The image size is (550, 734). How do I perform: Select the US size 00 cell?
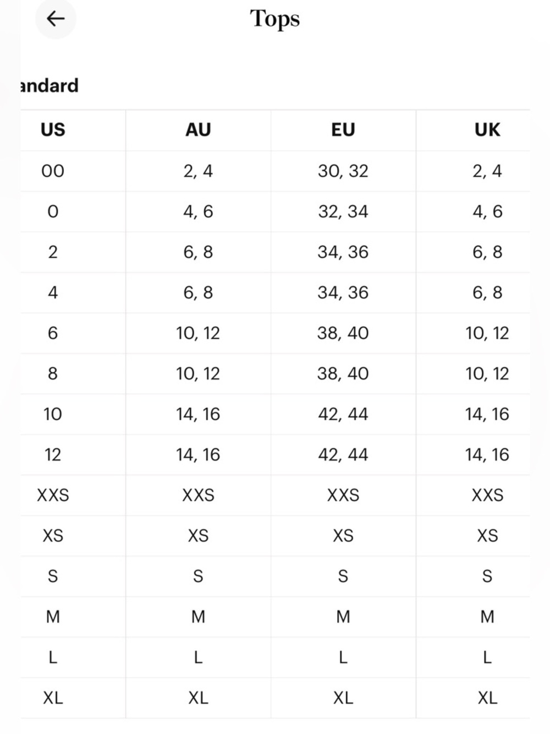[x=53, y=171]
